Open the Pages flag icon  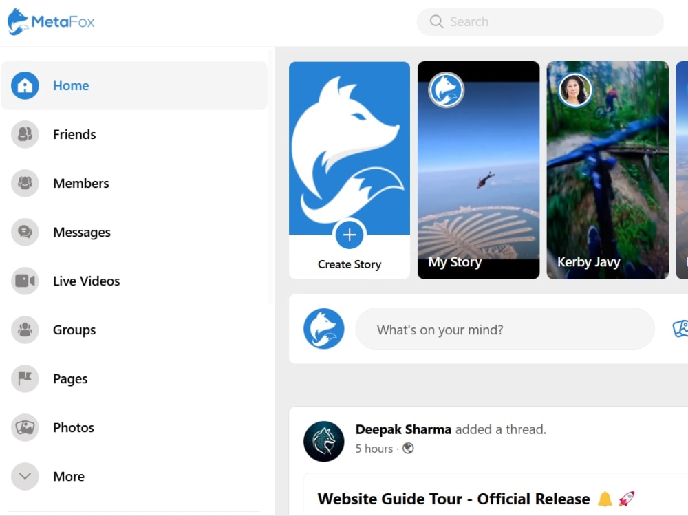(25, 378)
